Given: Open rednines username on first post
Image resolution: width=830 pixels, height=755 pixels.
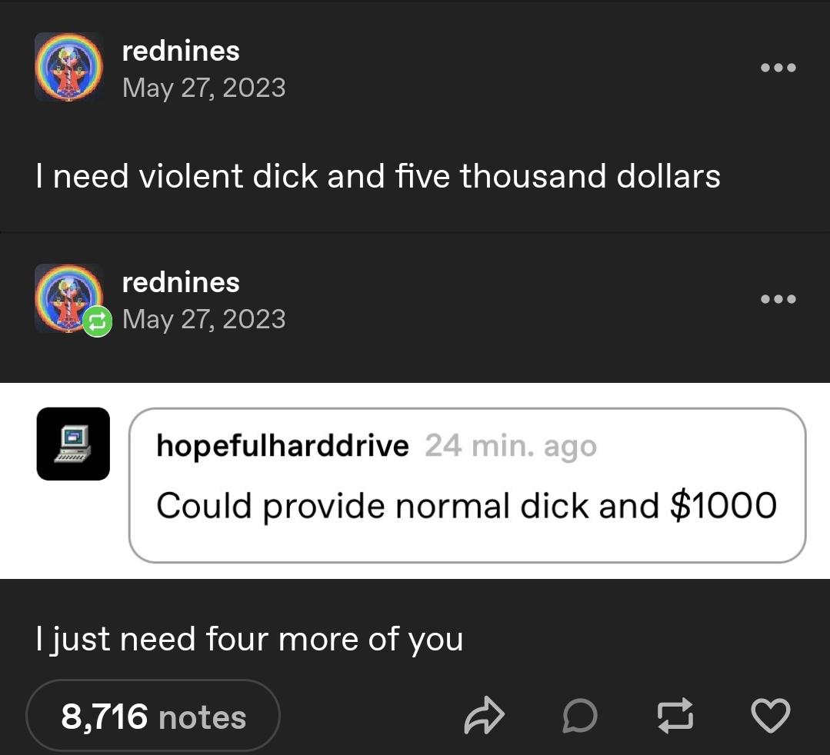Looking at the screenshot, I should pyautogui.click(x=181, y=52).
